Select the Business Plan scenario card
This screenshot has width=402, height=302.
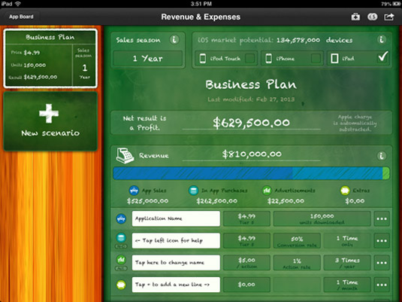click(x=50, y=59)
